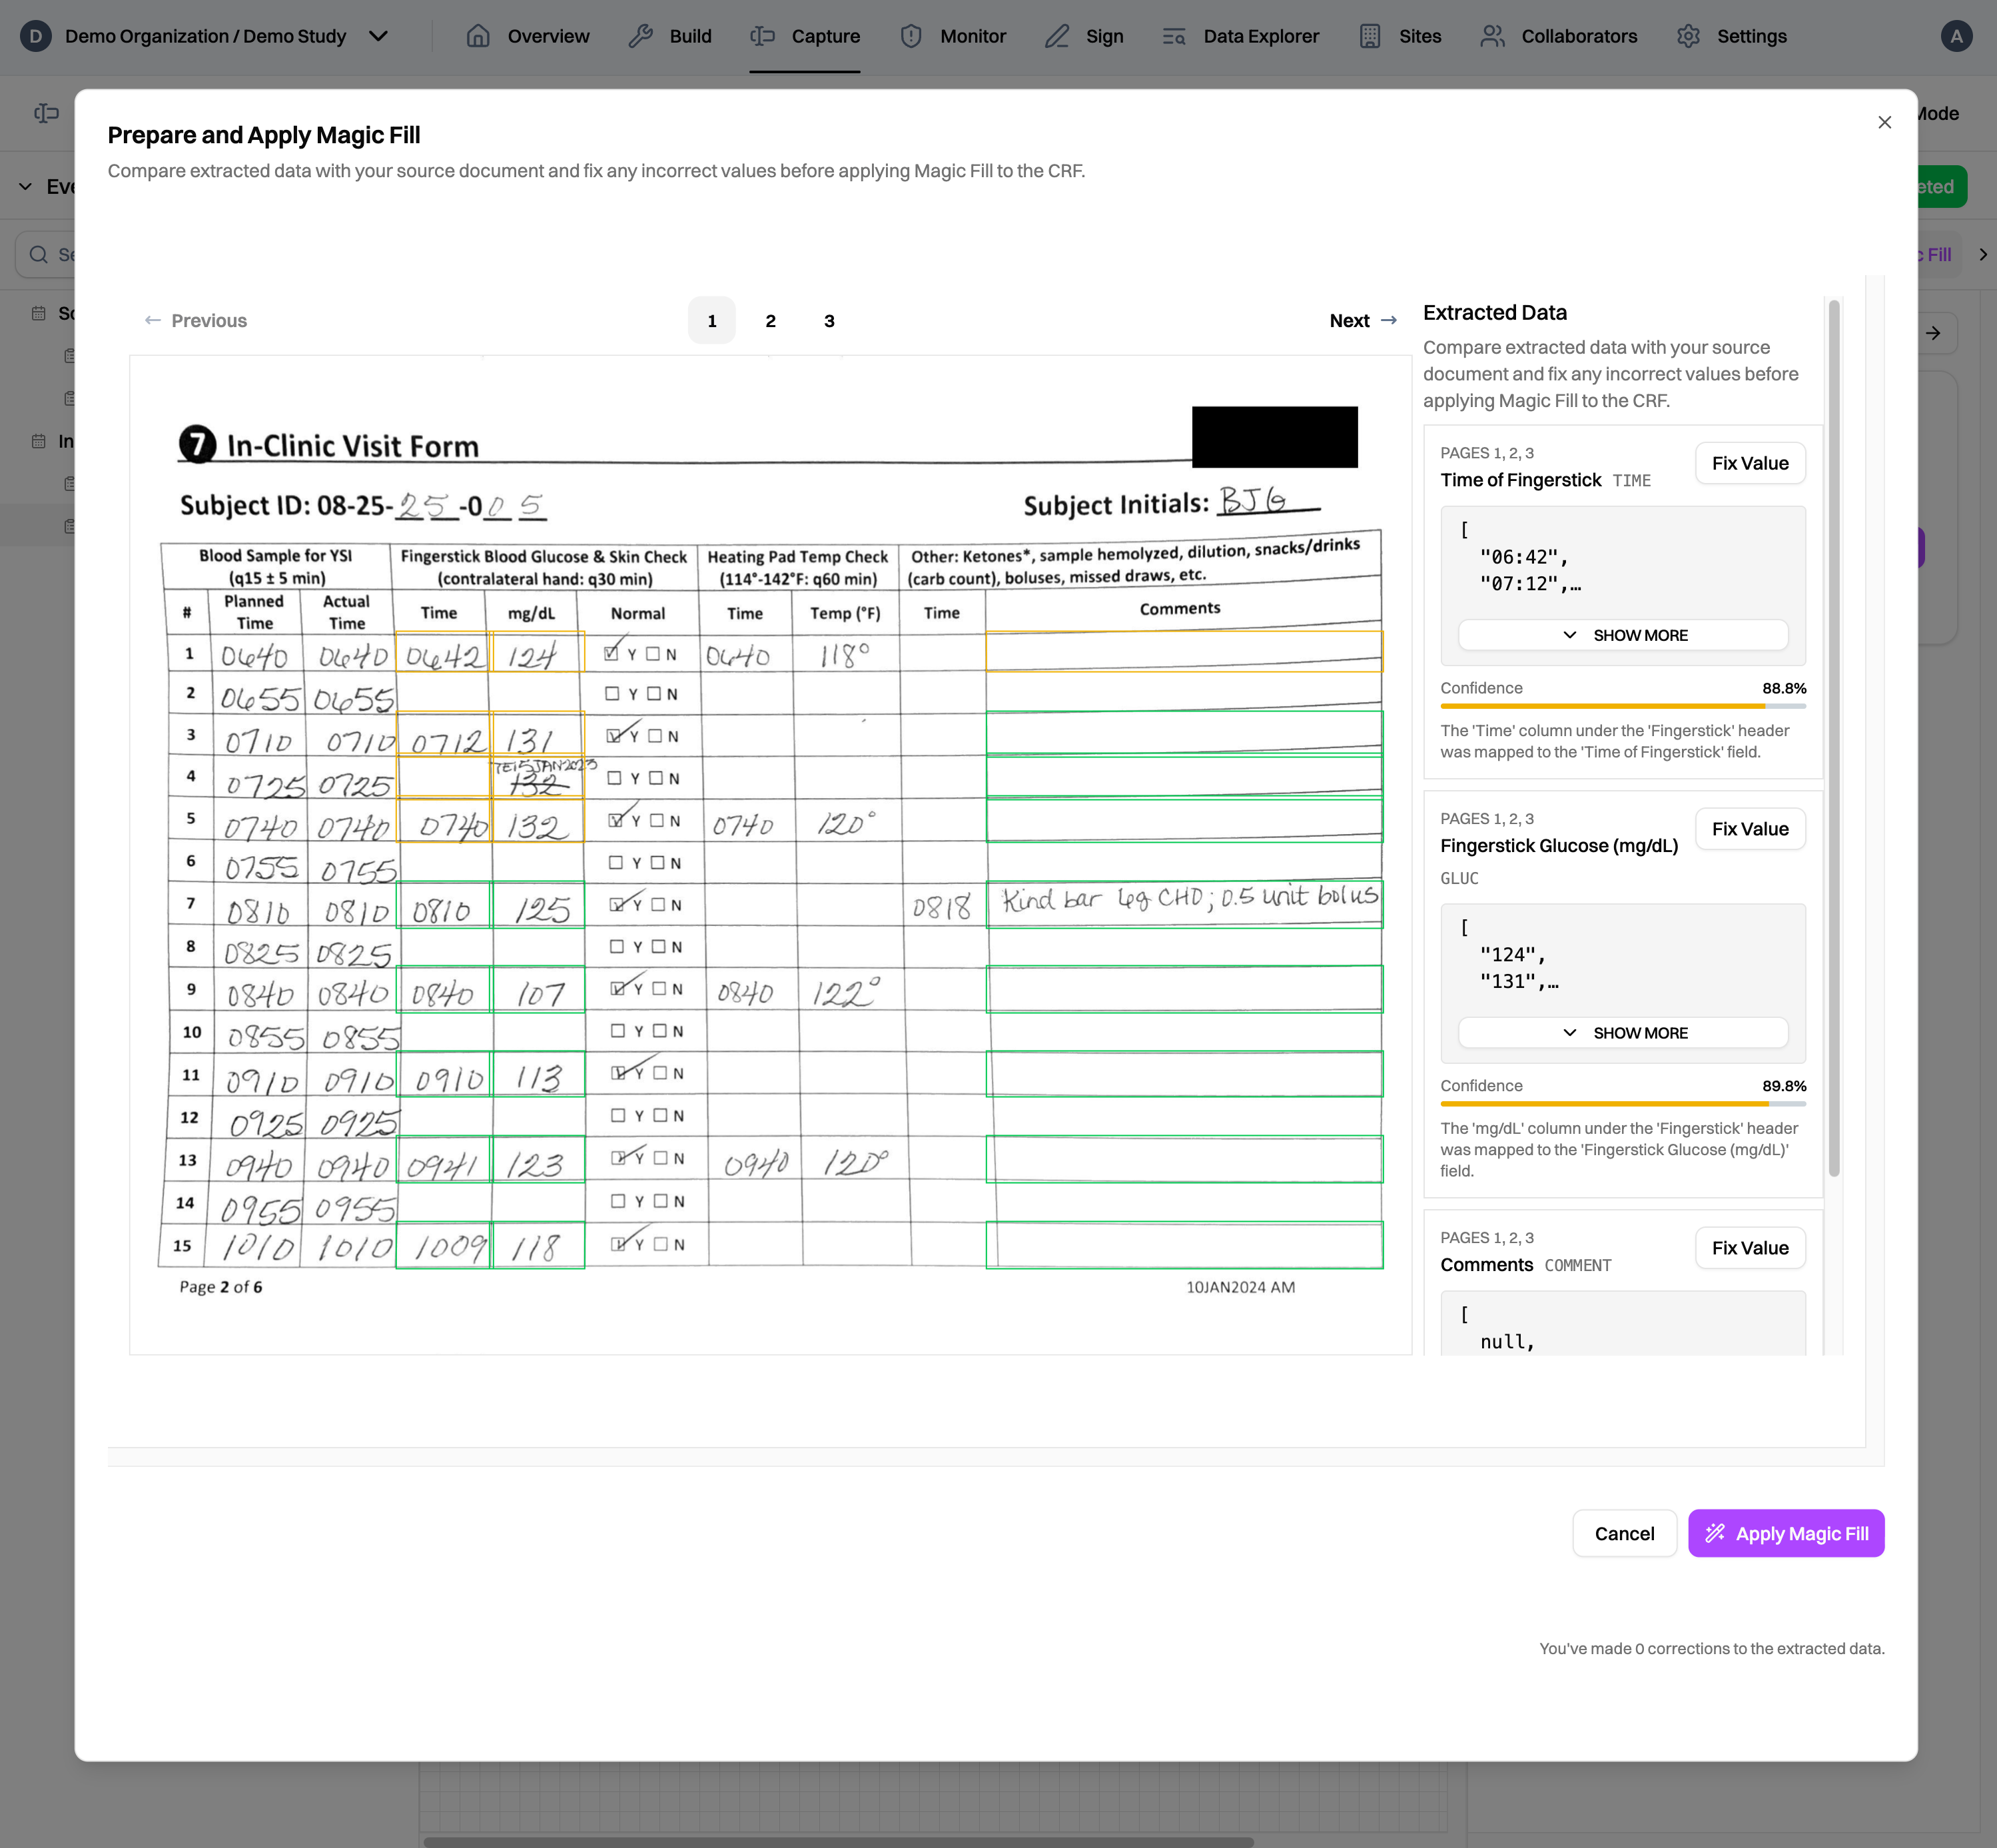Click the Settings gear icon
Viewport: 1997px width, 1848px height.
pyautogui.click(x=1688, y=36)
